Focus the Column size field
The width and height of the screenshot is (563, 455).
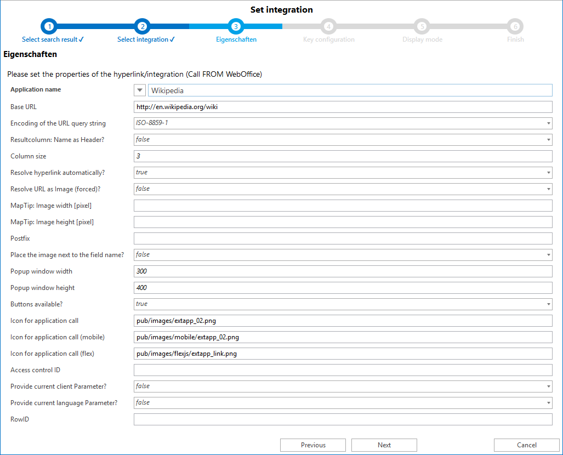pos(343,156)
